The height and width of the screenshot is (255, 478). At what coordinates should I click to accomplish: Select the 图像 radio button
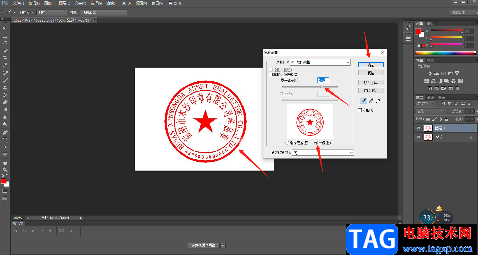[316, 143]
